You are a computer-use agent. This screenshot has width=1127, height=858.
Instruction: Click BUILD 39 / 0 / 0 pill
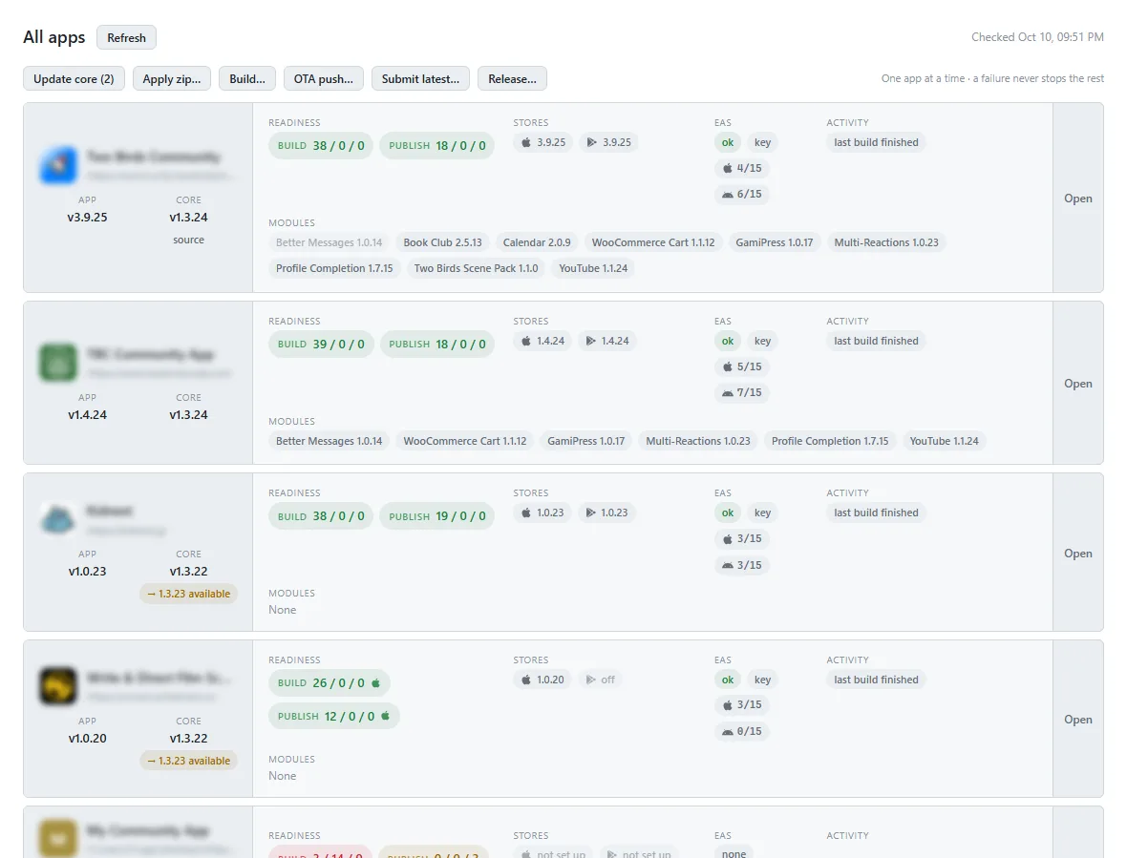click(321, 344)
